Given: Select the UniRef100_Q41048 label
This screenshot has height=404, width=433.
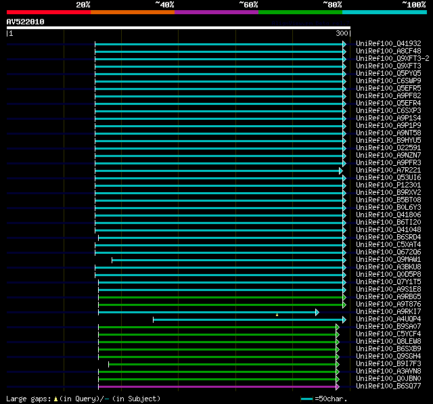Looking at the screenshot, I should tap(388, 230).
